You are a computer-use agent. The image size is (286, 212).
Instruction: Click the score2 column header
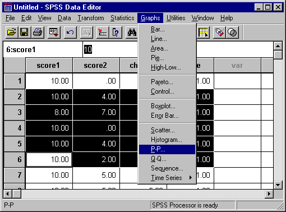click(x=96, y=66)
